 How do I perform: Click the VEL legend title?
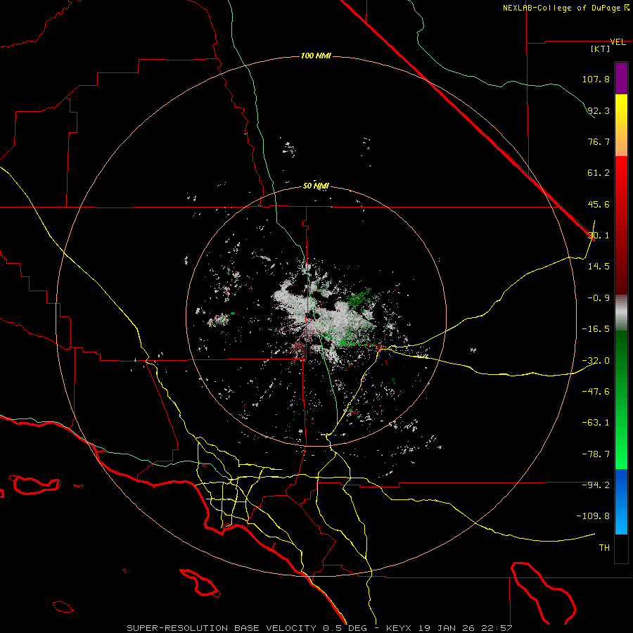(618, 42)
